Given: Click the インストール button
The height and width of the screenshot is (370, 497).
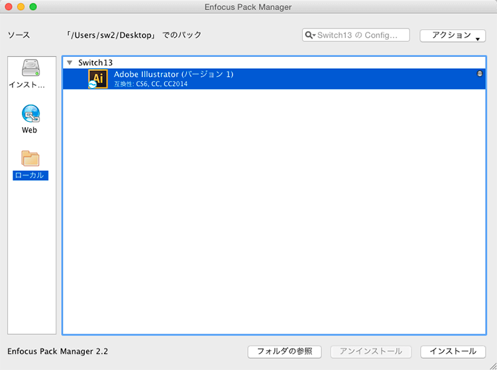Looking at the screenshot, I should click(453, 351).
